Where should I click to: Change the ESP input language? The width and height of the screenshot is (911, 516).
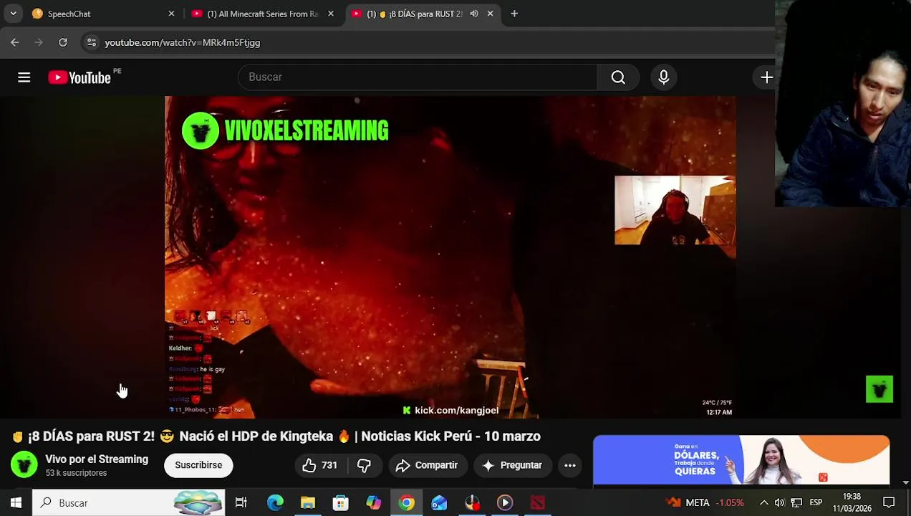(x=816, y=502)
